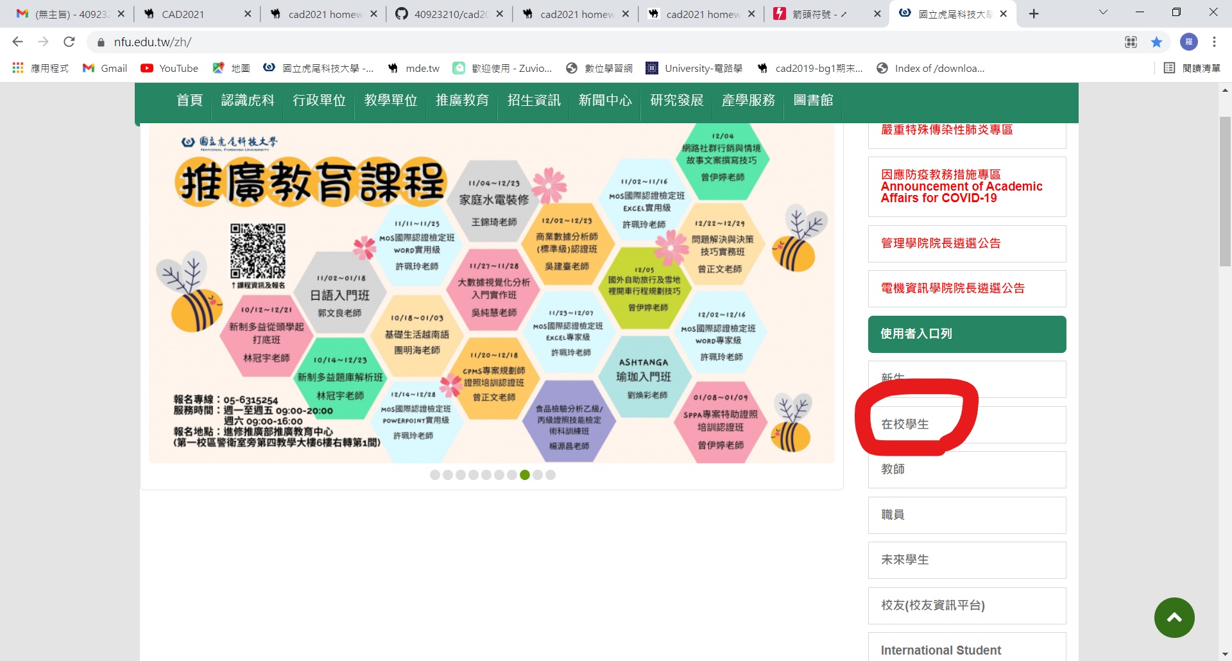Open the Gmail bookmark

[105, 68]
